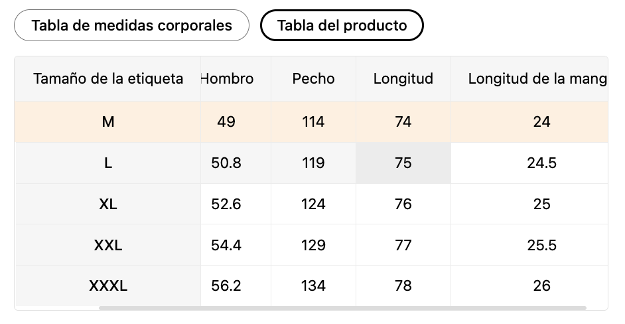Click the Longitud value 78
The width and height of the screenshot is (625, 324).
click(403, 285)
